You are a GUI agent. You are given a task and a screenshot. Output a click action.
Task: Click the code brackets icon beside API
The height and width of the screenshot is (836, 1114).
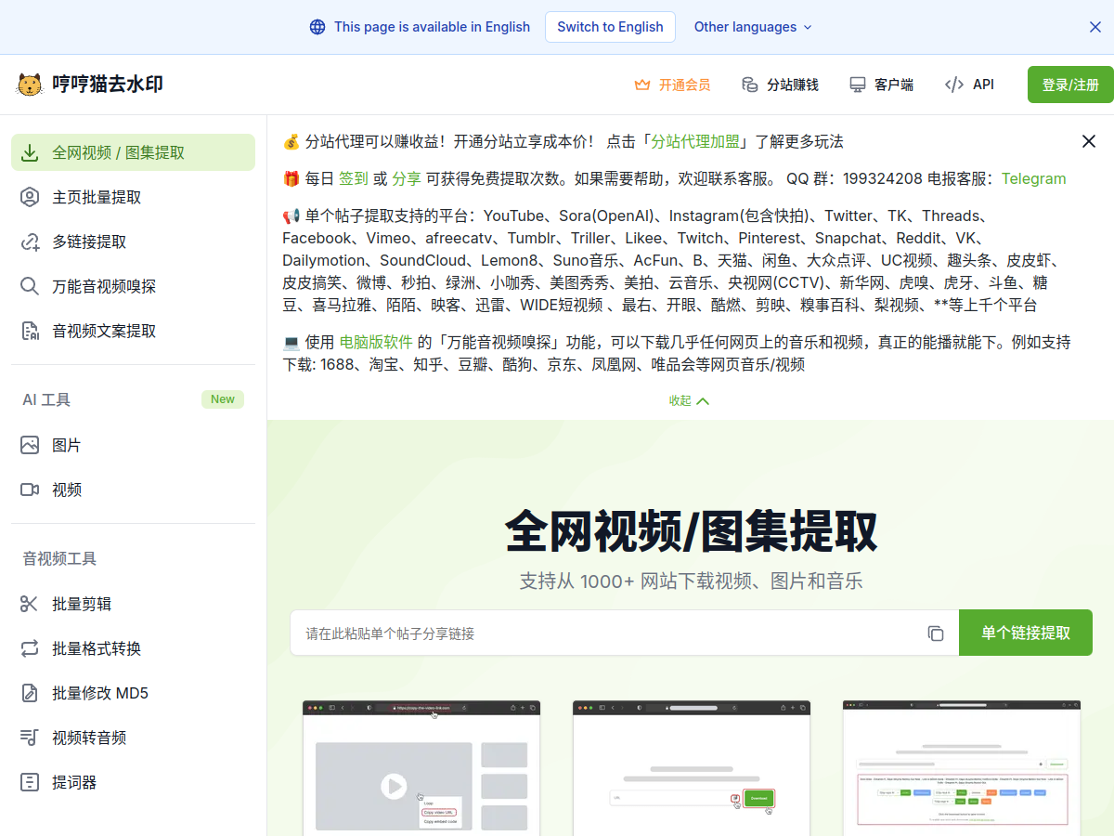954,85
